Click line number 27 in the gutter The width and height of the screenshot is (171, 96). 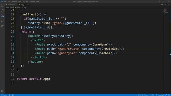tap(13, 36)
